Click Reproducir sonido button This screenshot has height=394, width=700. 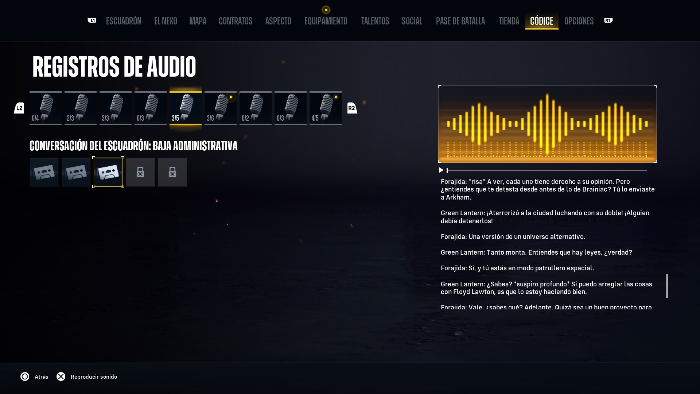87,376
